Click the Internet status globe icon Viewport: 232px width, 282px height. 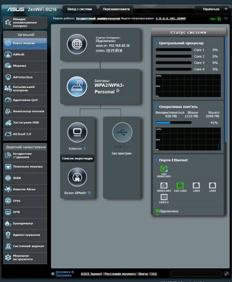pyautogui.click(x=77, y=44)
